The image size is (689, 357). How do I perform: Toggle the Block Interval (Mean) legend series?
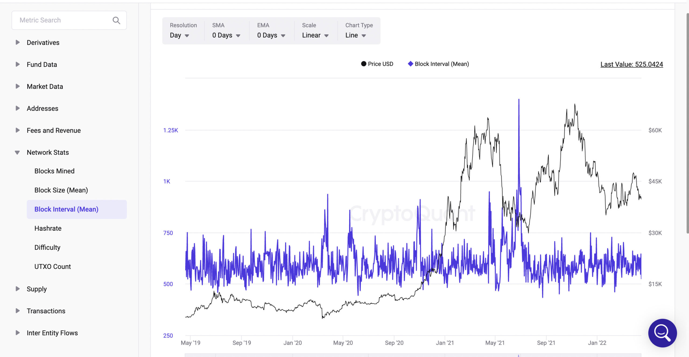(438, 64)
